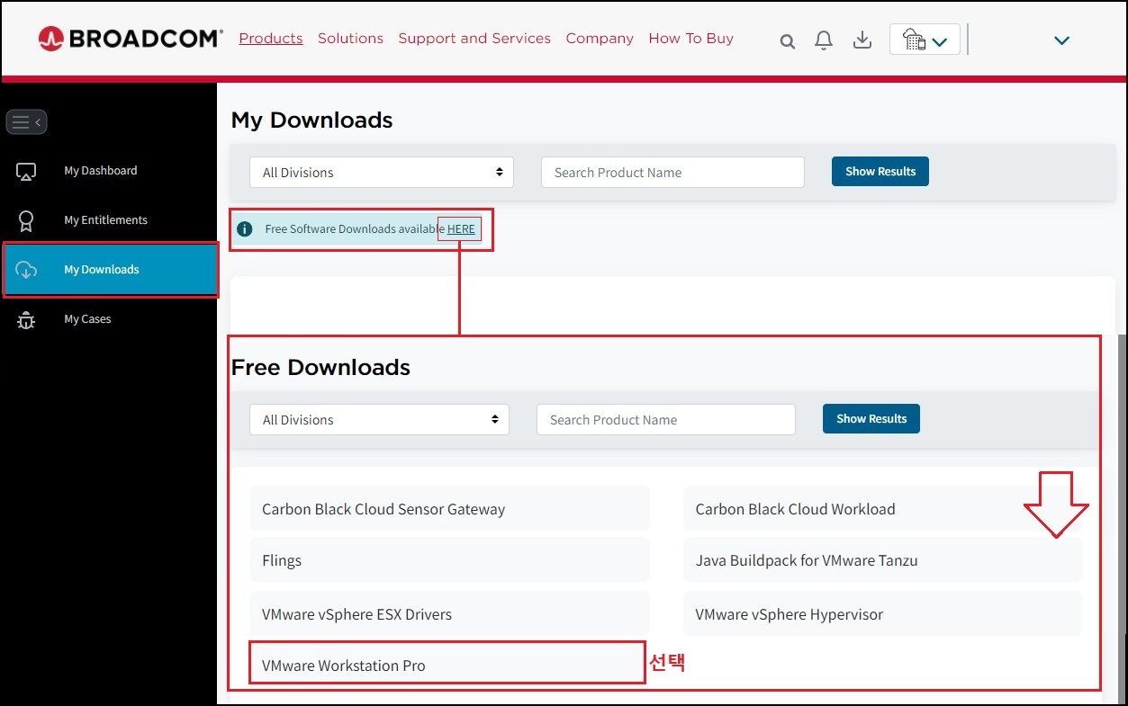
Task: Select VMware Workstation Pro
Action: tap(447, 666)
